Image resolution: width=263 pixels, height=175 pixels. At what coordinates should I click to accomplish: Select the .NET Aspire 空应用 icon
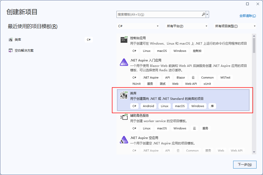[124, 139]
